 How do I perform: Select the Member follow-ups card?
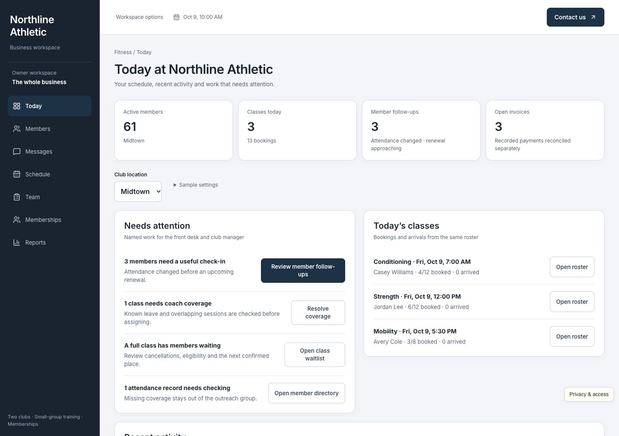pos(421,130)
